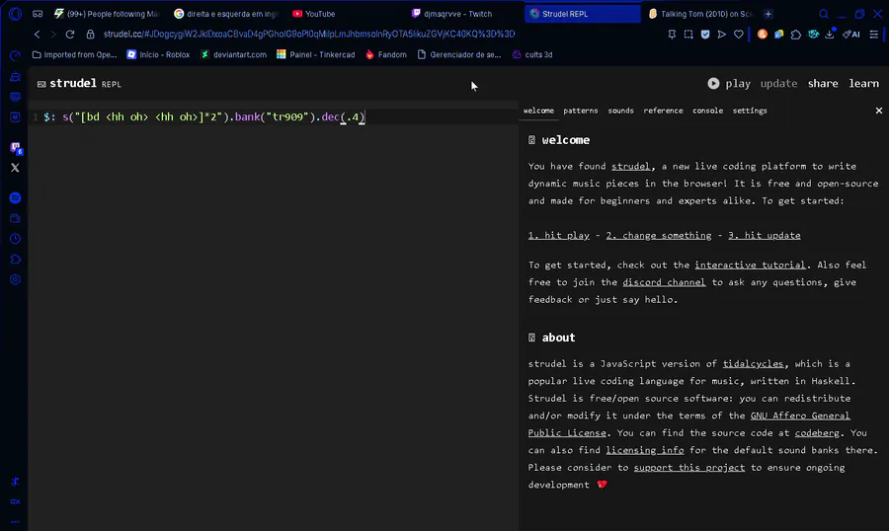Open the support this project link
Screen dimensions: 889x531
(x=688, y=468)
